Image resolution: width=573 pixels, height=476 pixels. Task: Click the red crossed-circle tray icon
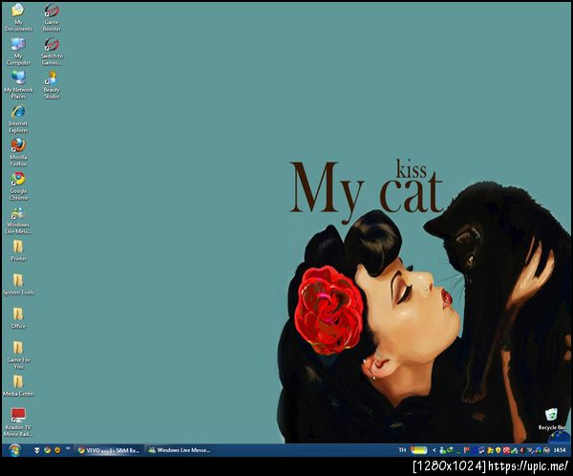point(506,450)
